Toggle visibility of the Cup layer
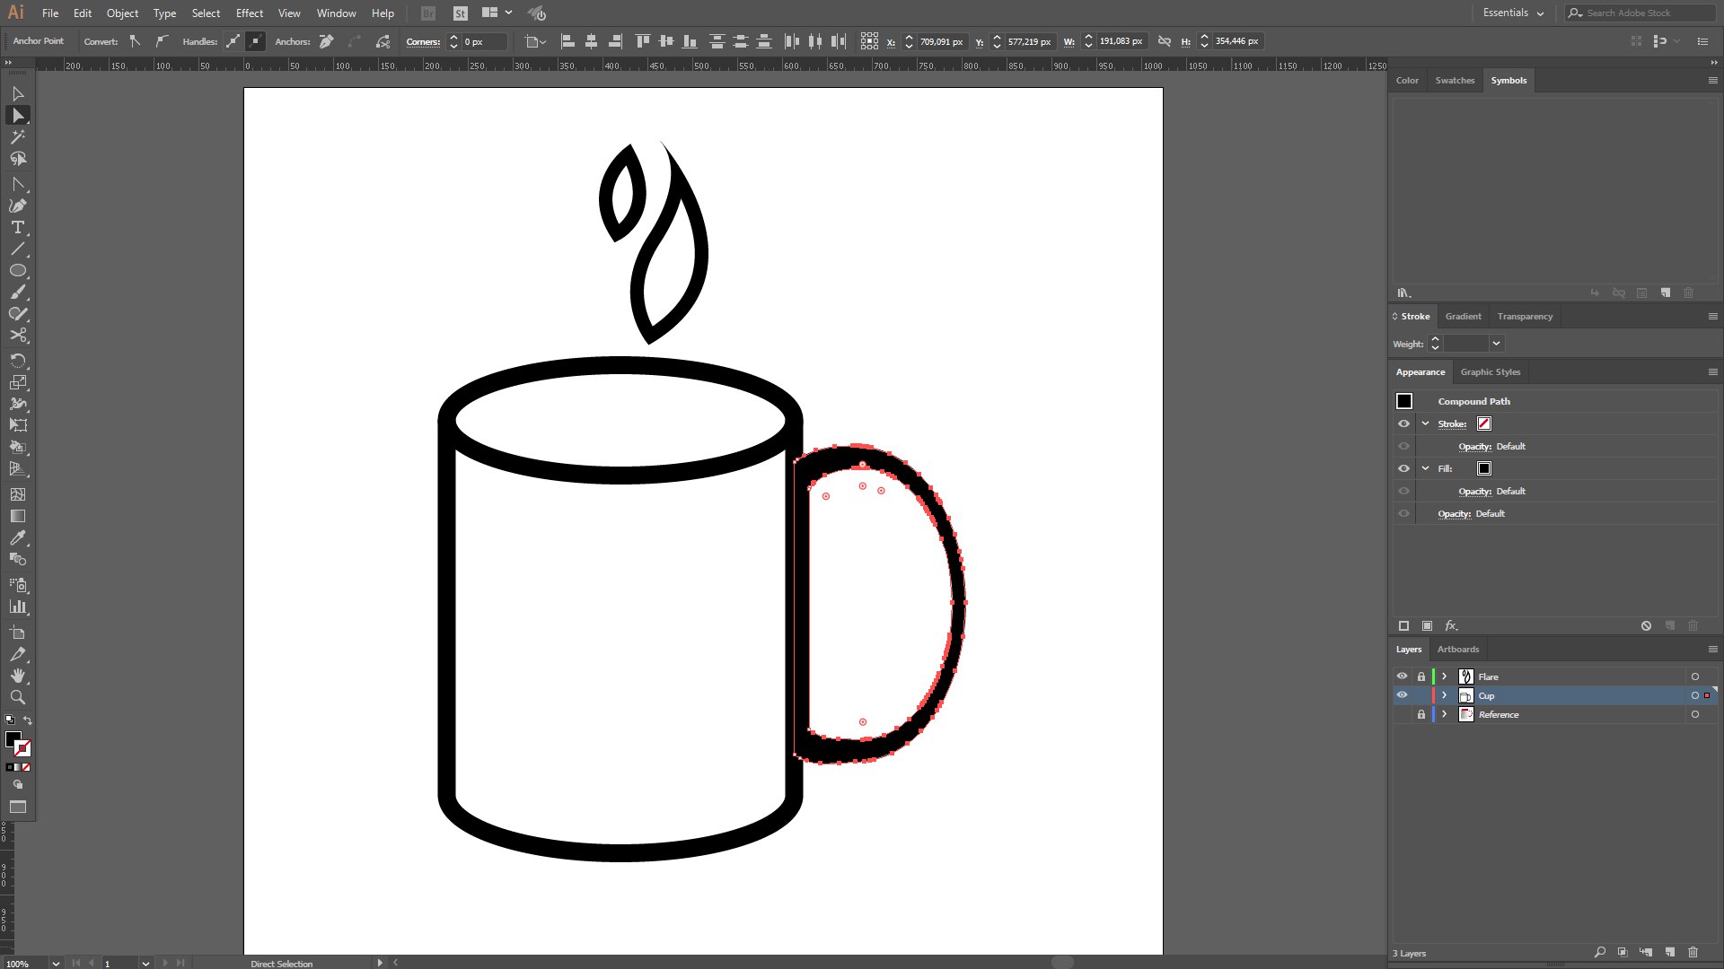Viewport: 1724px width, 969px height. tap(1402, 695)
